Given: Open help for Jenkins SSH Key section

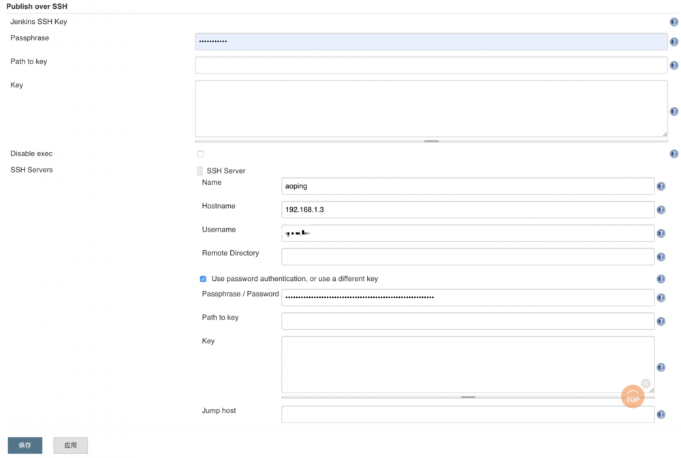Looking at the screenshot, I should pos(674,22).
